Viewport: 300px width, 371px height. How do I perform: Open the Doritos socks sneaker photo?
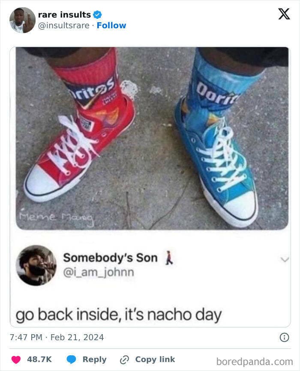(152, 138)
